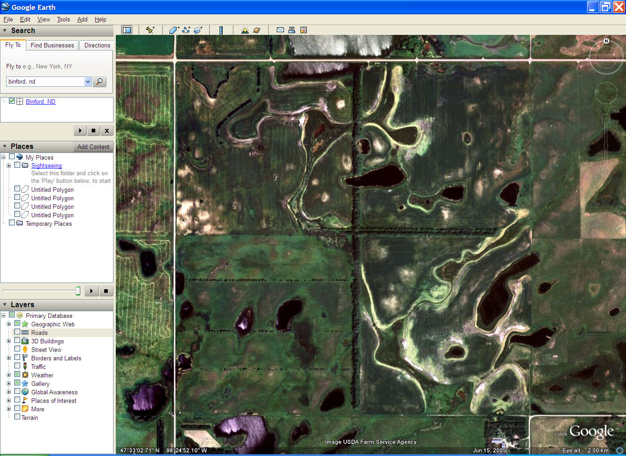Toggle the sidebar panel icon in toolbar
Screen dimensions: 626x456
pos(127,30)
